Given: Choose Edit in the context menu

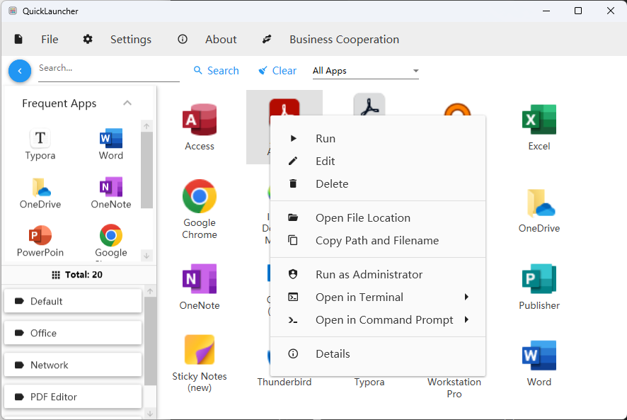Looking at the screenshot, I should [x=378, y=161].
